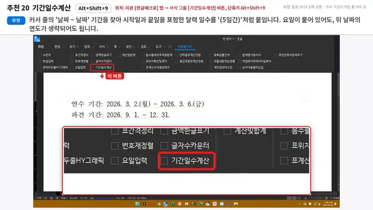Click 오름내림차순정렬 in the ribbon toolbar
The width and height of the screenshot is (373, 210).
[x=222, y=61]
